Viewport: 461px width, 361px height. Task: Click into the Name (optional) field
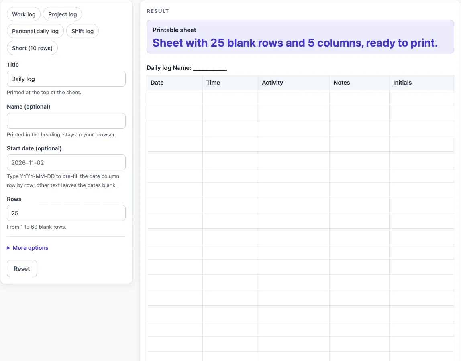point(66,121)
